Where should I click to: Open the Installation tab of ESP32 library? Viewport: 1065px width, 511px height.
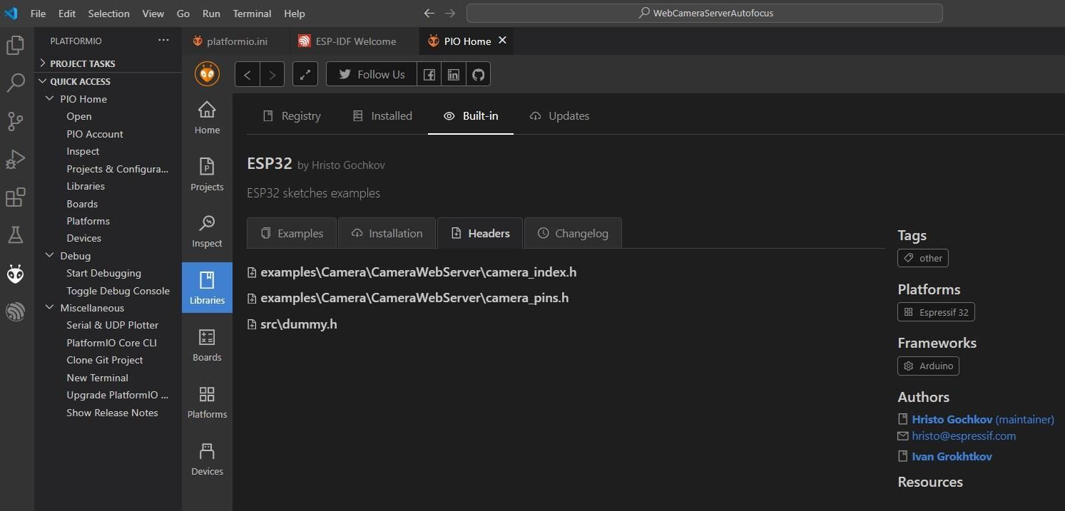point(387,233)
